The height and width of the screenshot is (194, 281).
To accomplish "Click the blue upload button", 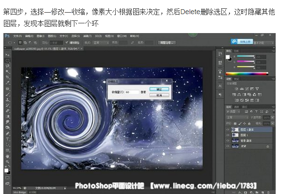I will (x=242, y=42).
